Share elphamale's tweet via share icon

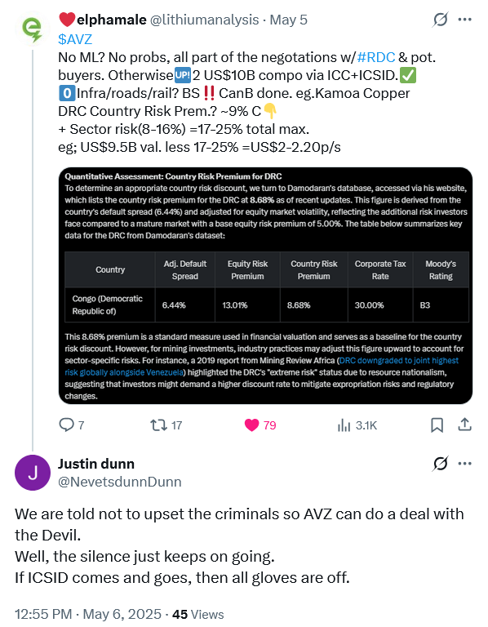(464, 425)
